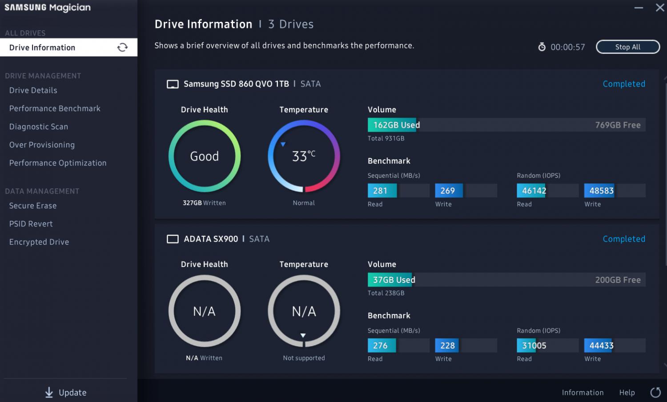Open Drive Details
The height and width of the screenshot is (402, 667).
coord(33,90)
